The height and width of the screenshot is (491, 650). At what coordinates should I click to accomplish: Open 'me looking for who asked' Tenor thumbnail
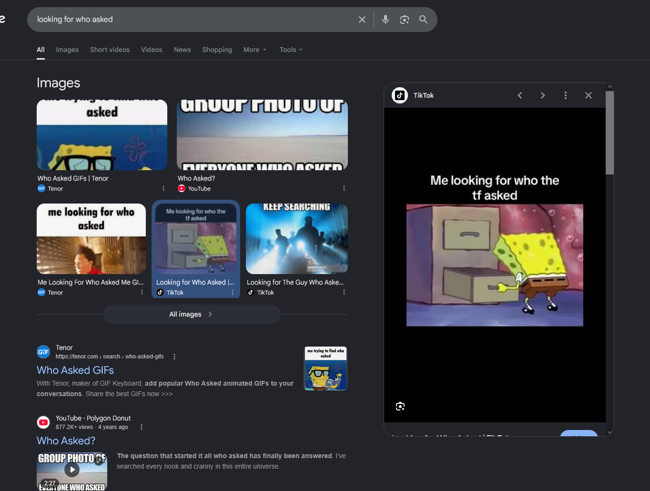(91, 239)
